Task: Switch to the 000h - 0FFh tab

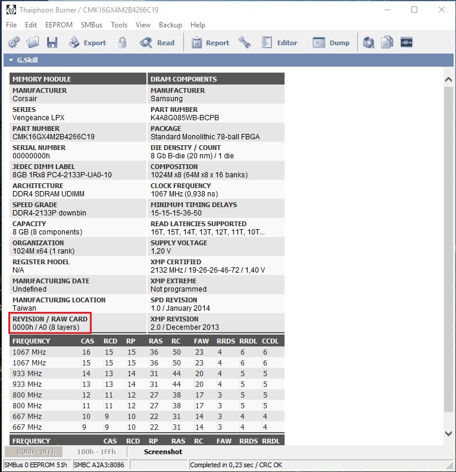Action: pos(33,452)
